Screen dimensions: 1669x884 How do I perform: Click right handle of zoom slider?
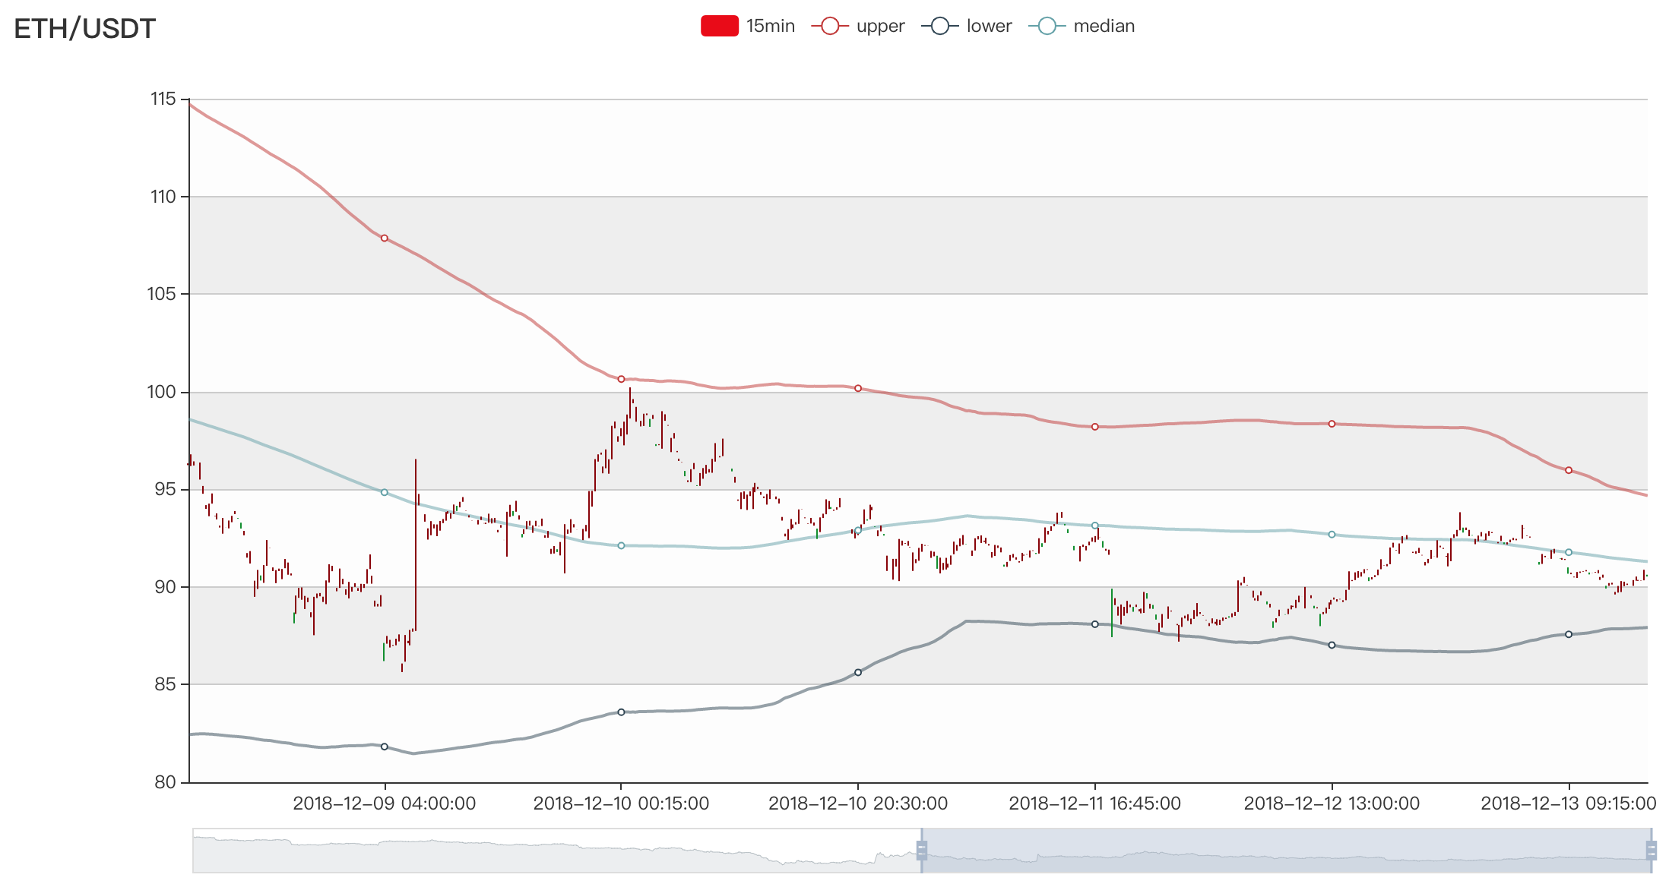pyautogui.click(x=1651, y=850)
